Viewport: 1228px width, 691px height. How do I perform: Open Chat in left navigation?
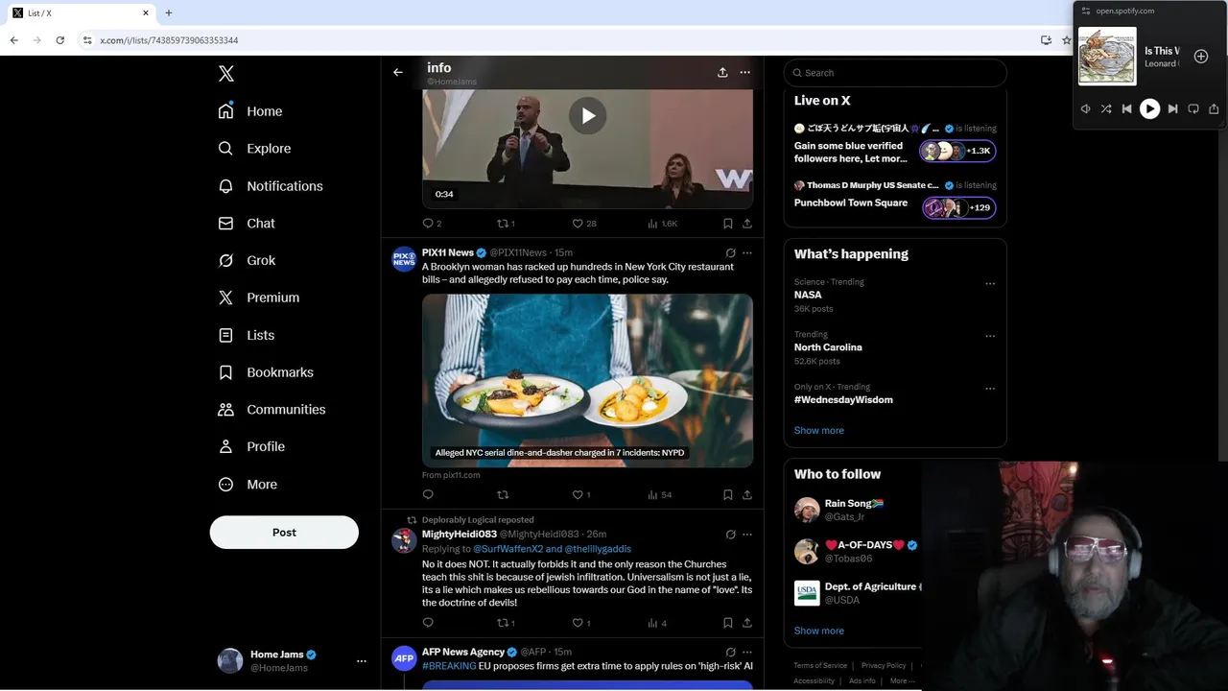click(x=247, y=224)
